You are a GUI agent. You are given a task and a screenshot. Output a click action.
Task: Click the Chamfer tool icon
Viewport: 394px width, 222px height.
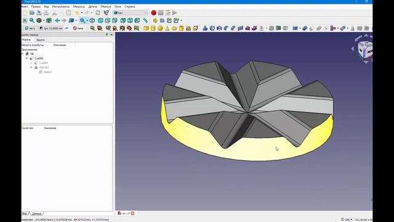click(x=233, y=28)
